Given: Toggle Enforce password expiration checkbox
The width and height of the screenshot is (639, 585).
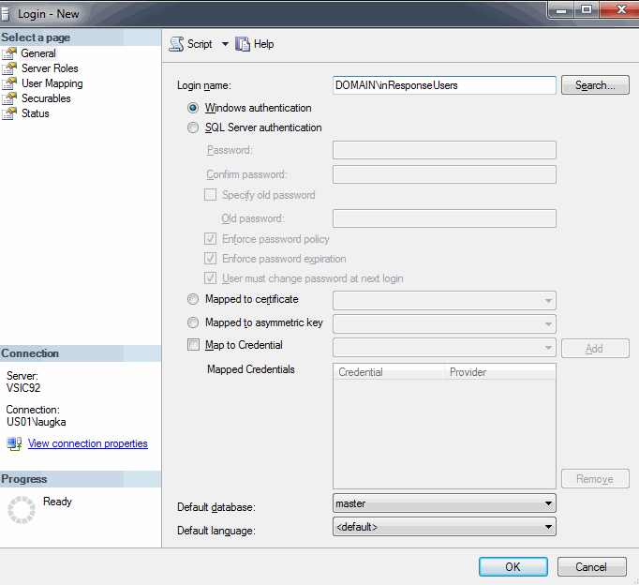Looking at the screenshot, I should 210,259.
